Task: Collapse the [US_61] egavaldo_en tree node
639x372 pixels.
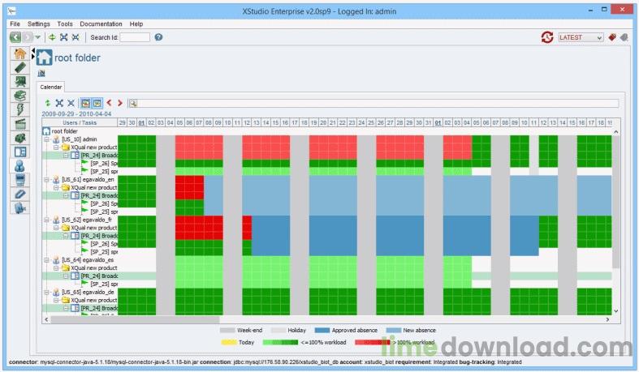Action: (47, 180)
